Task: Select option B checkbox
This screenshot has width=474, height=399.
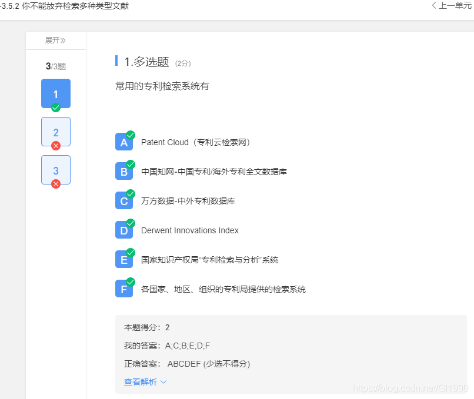Action: coord(124,171)
